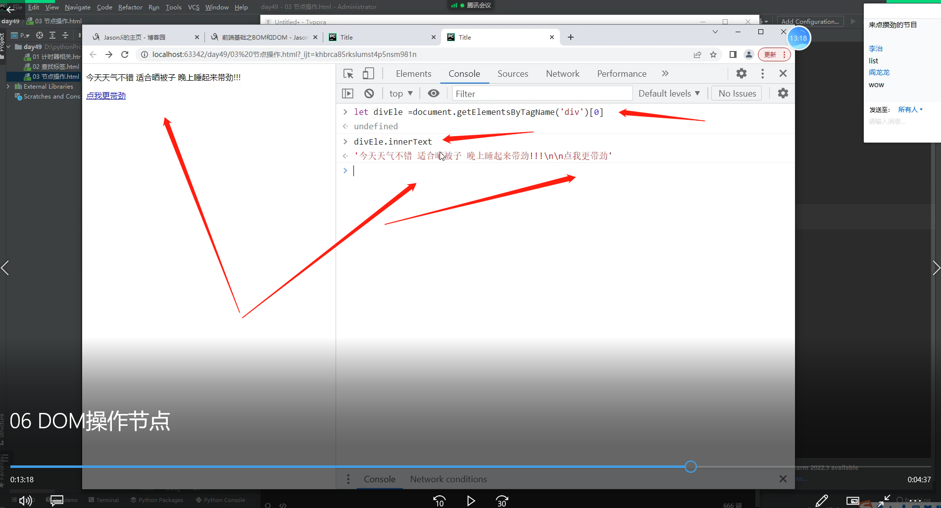Screen dimensions: 941x508
Task: Toggle the Chrome side panel
Action: coord(733,54)
